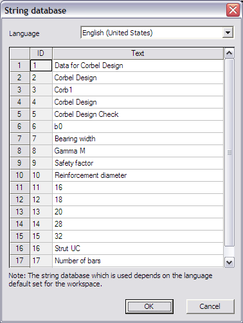Select the 'Reinforcement diameter' text cell
Viewport: 243px width, 323px height.
coord(138,175)
